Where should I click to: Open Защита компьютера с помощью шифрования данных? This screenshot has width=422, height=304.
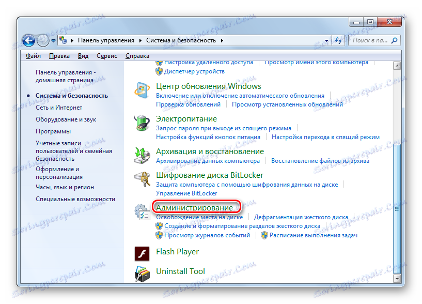pos(247,185)
